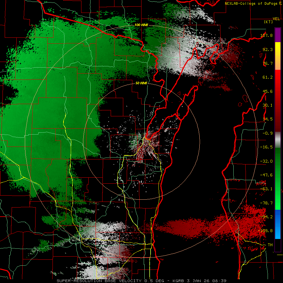The image size is (283, 283).
Task: Click the 76.7 velocity scale value
Action: point(268,63)
